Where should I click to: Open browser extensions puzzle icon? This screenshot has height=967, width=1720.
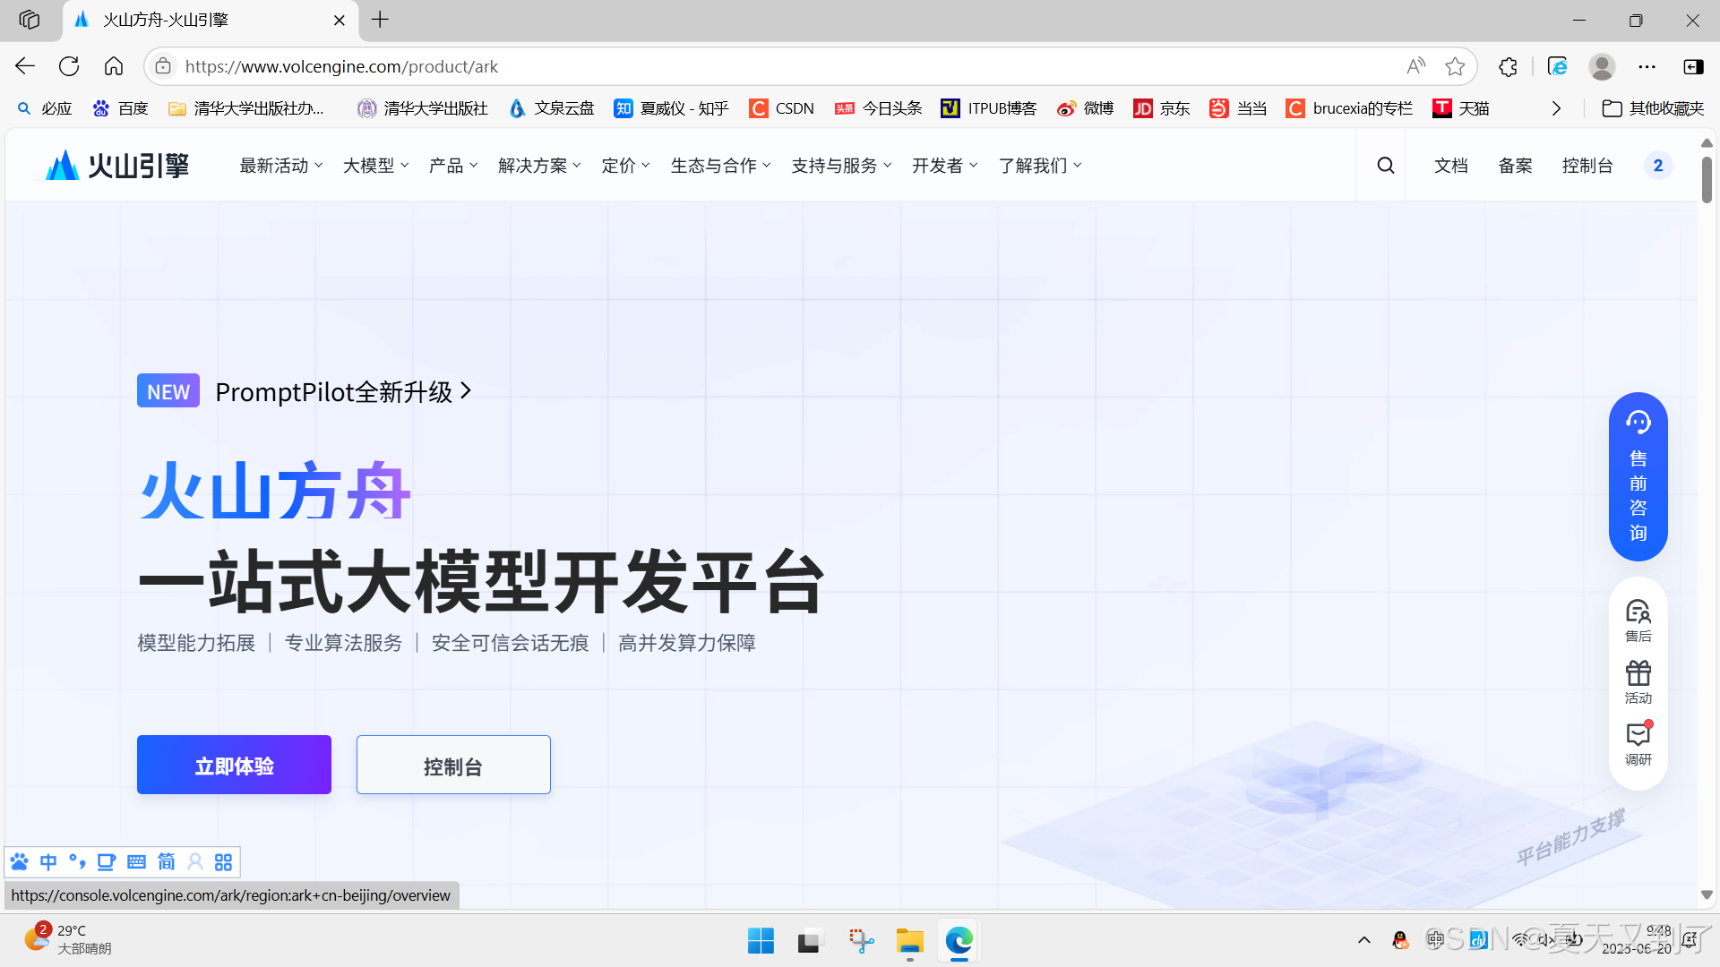click(x=1508, y=66)
